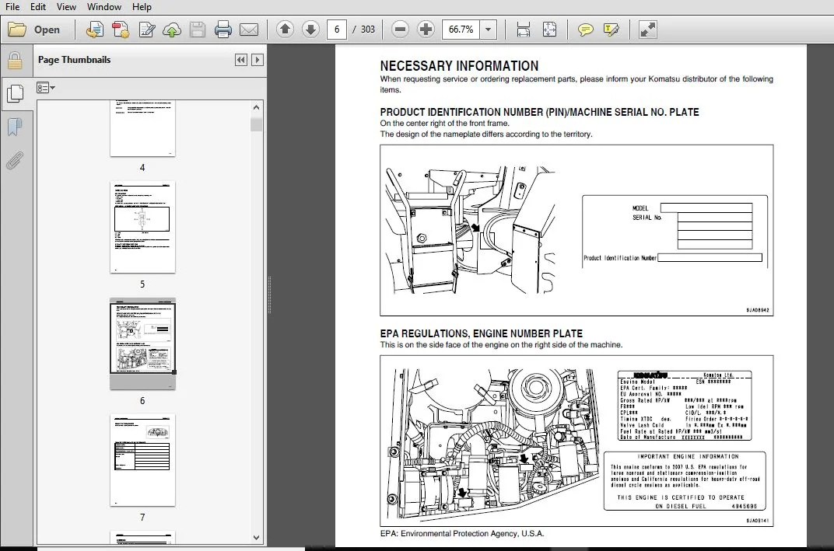The image size is (834, 551).
Task: Click the edit/sign document icon
Action: click(146, 30)
